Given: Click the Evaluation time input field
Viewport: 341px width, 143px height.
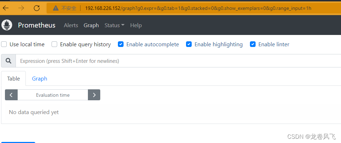Looking at the screenshot, I should tap(53, 95).
